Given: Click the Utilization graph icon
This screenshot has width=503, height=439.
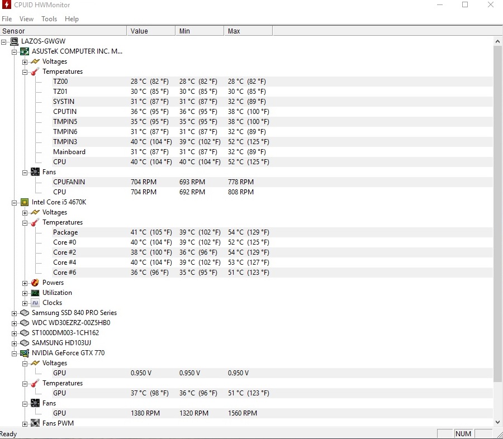Looking at the screenshot, I should coord(35,293).
